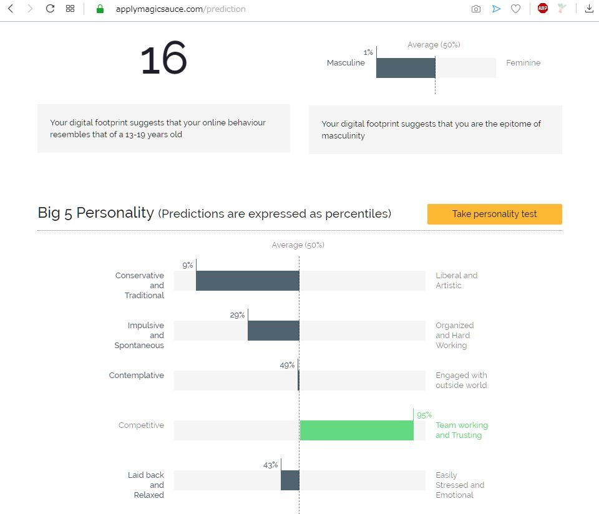Click the plant extension icon
This screenshot has width=599, height=514.
click(x=562, y=9)
